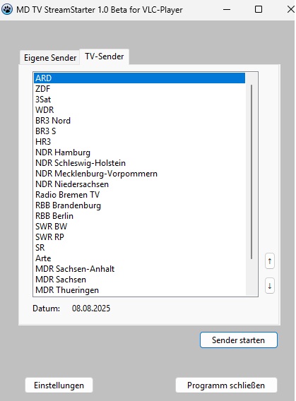
Task: Choose Radio Bremen TV
Action: point(139,195)
